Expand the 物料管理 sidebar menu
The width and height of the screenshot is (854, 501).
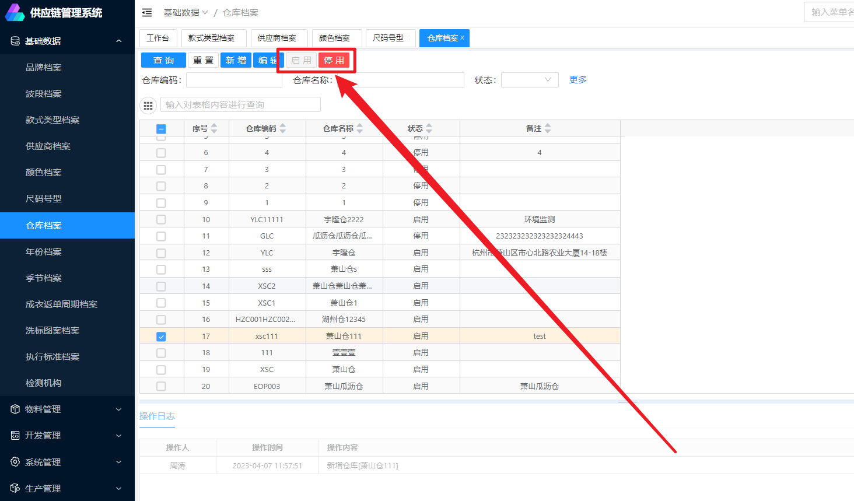pos(67,409)
